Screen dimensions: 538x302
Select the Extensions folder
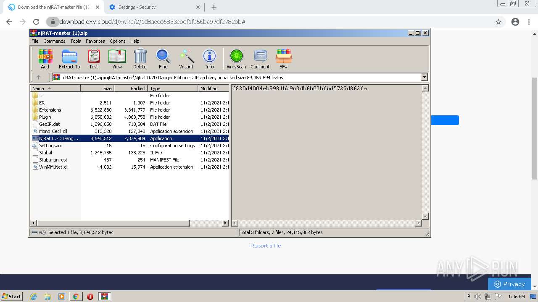point(130,110)
